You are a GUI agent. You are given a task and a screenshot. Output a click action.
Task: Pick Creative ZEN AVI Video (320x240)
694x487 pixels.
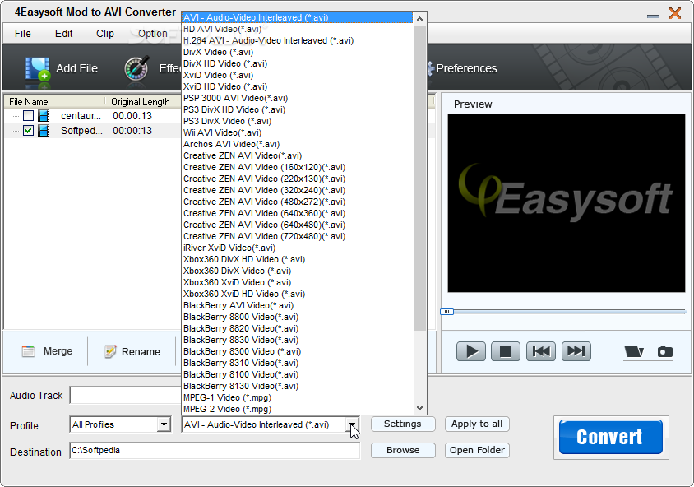298,190
